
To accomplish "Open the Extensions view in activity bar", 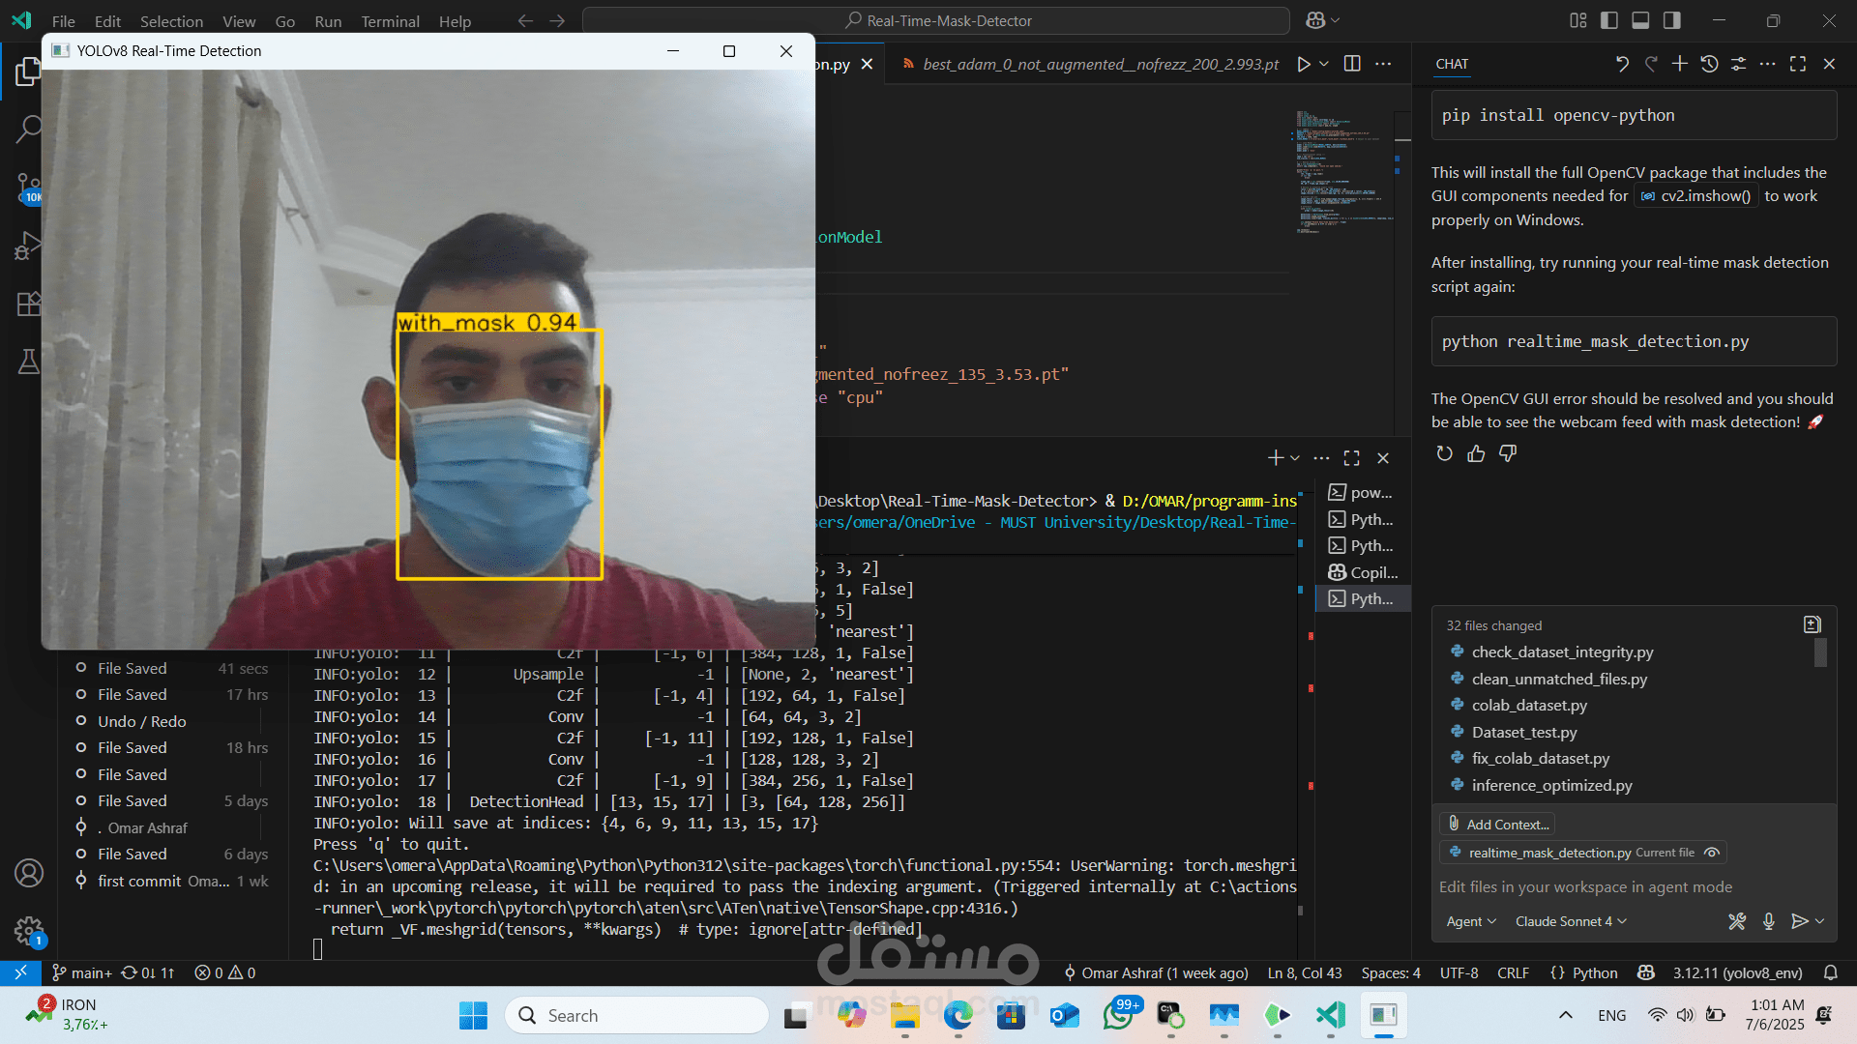I will tap(29, 304).
